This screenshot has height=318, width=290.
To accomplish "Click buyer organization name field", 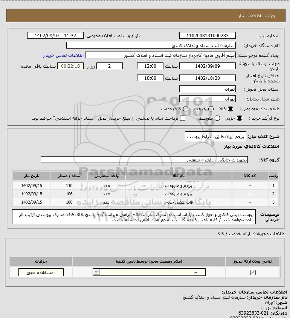I will tap(151, 46).
